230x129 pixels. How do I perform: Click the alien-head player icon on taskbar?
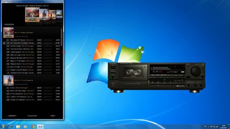(40, 126)
